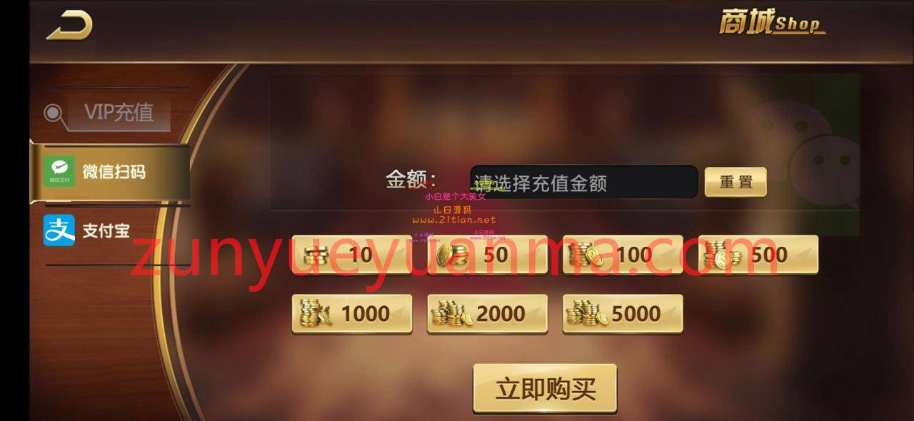Viewport: 914px width, 421px height.
Task: Pick the 100 recharge amount
Action: click(623, 255)
